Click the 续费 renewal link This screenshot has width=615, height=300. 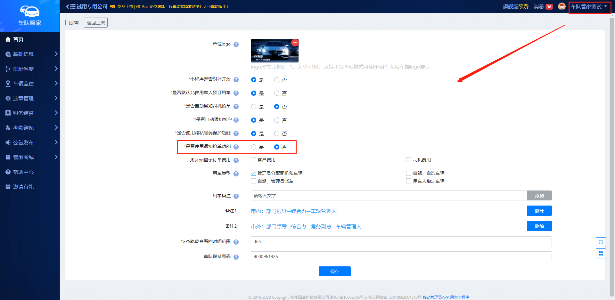[x=523, y=7]
